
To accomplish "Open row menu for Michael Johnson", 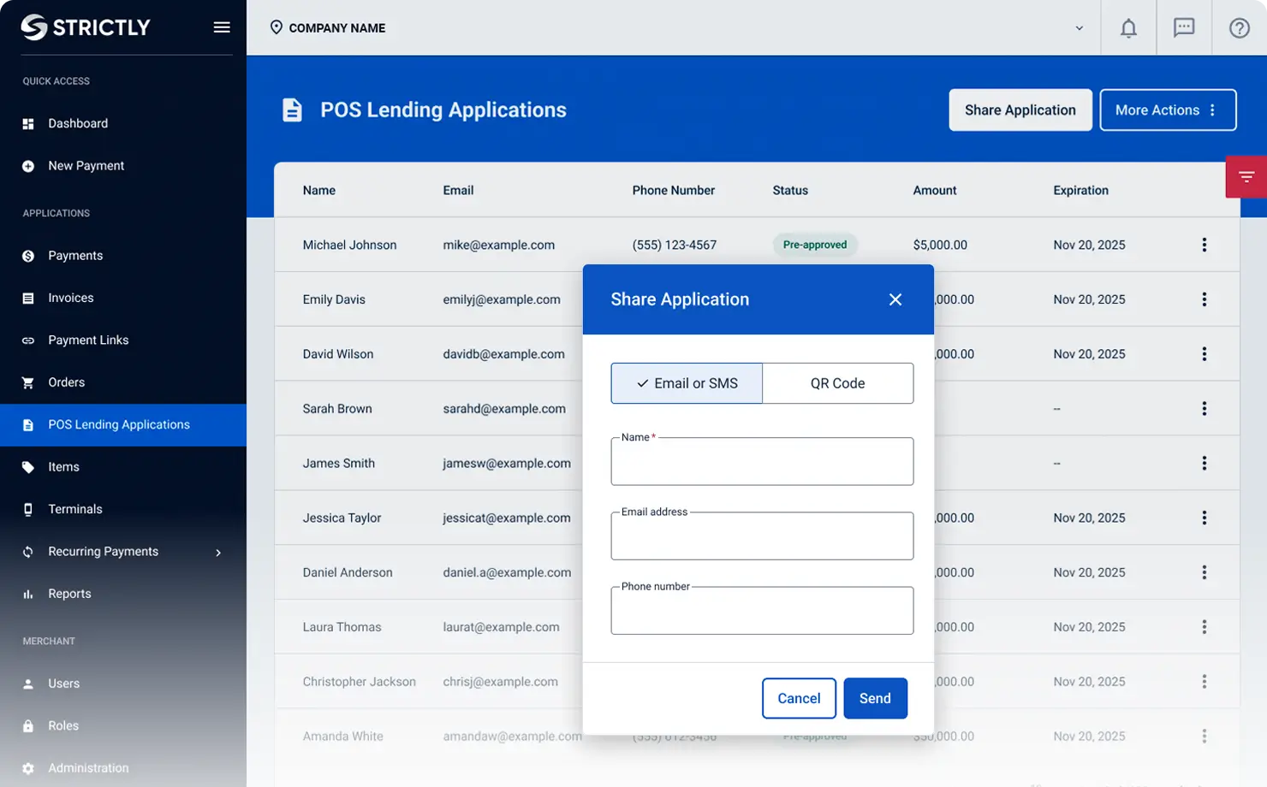I will click(1204, 245).
